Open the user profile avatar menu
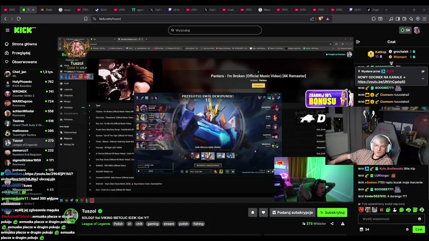Screen dimensions: 429x241 pyautogui.click(x=417, y=30)
